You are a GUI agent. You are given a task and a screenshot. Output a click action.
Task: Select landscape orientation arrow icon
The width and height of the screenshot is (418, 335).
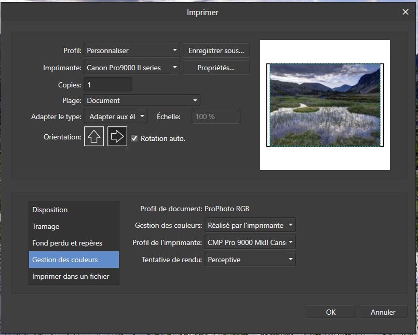click(117, 136)
